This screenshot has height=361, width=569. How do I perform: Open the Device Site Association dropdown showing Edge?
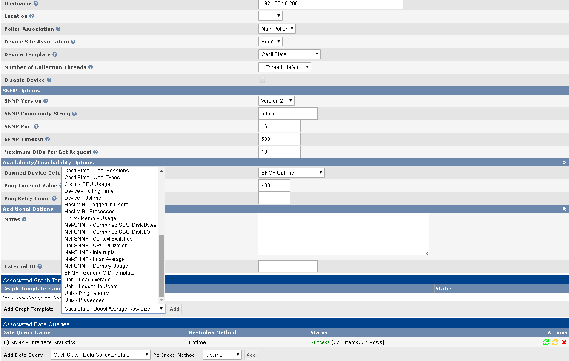click(270, 41)
